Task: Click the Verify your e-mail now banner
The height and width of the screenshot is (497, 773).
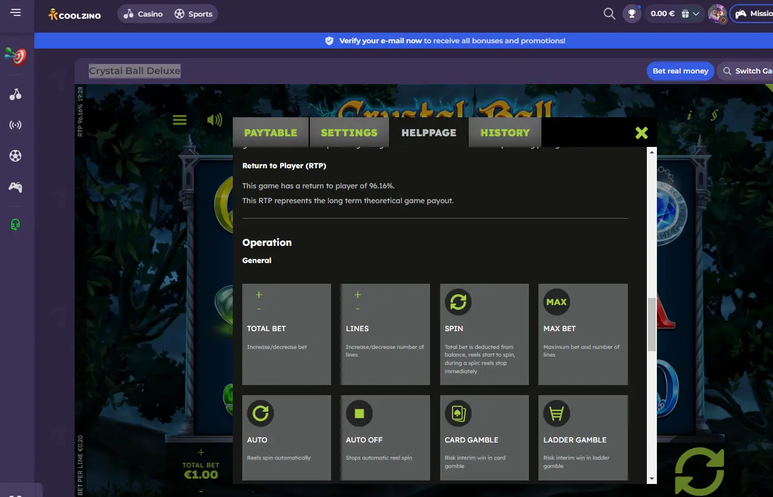Action: (x=445, y=41)
